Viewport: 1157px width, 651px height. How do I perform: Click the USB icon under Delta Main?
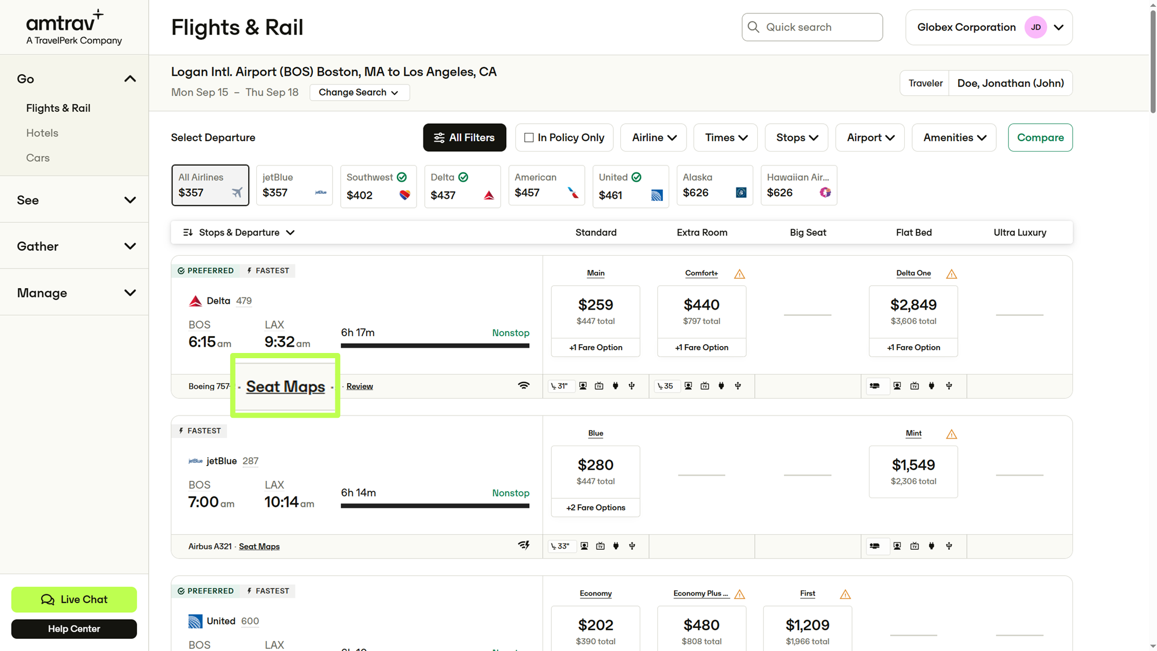(632, 386)
